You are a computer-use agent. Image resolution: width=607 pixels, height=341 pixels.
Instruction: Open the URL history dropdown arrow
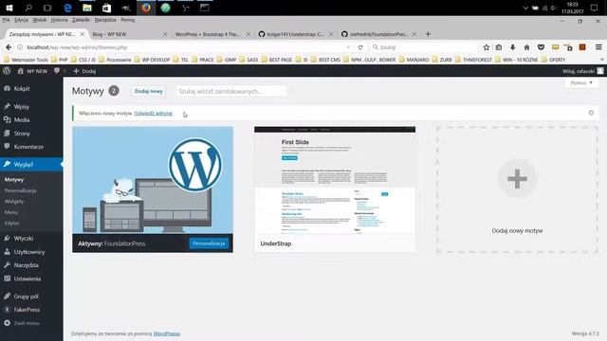click(348, 47)
